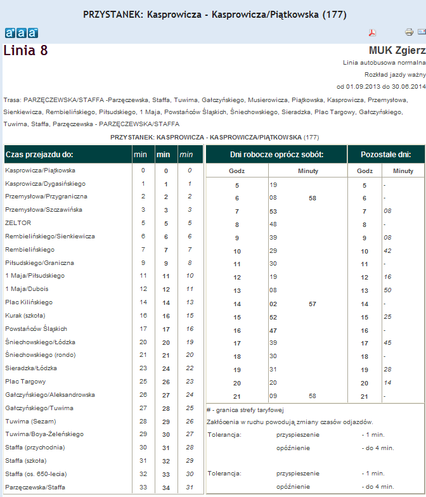The height and width of the screenshot is (497, 426).
Task: Open the Tuwima (Sezam) stop
Action: [x=27, y=421]
